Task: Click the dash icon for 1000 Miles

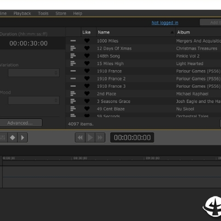Action: pos(73,41)
